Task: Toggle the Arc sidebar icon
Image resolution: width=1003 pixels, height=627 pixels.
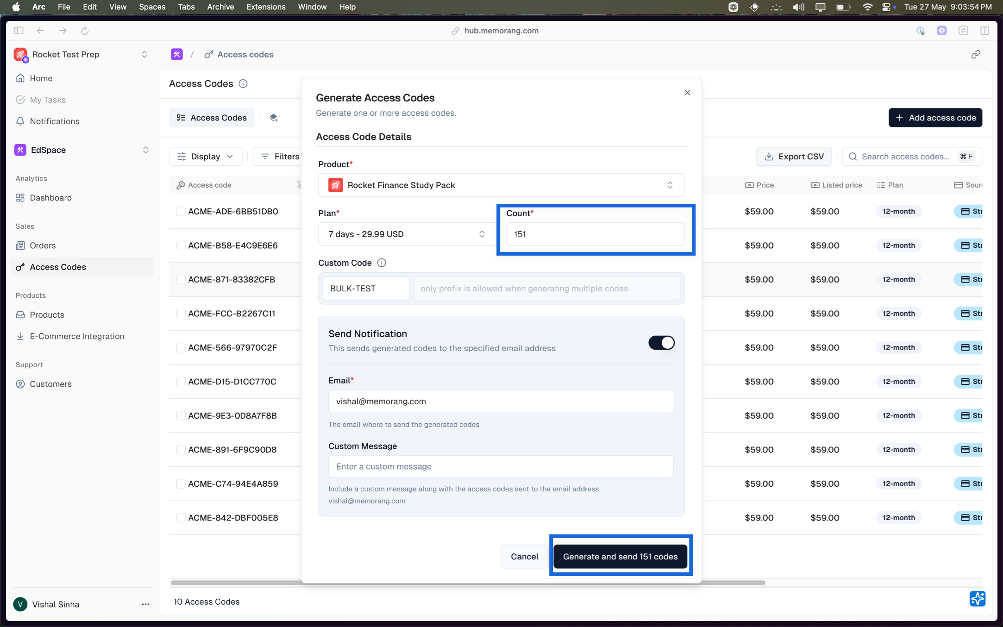Action: coord(19,31)
